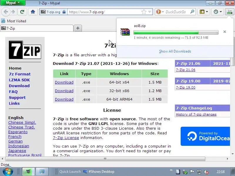
Task: Switch language to Chinese Trad.
Action: coord(21,127)
